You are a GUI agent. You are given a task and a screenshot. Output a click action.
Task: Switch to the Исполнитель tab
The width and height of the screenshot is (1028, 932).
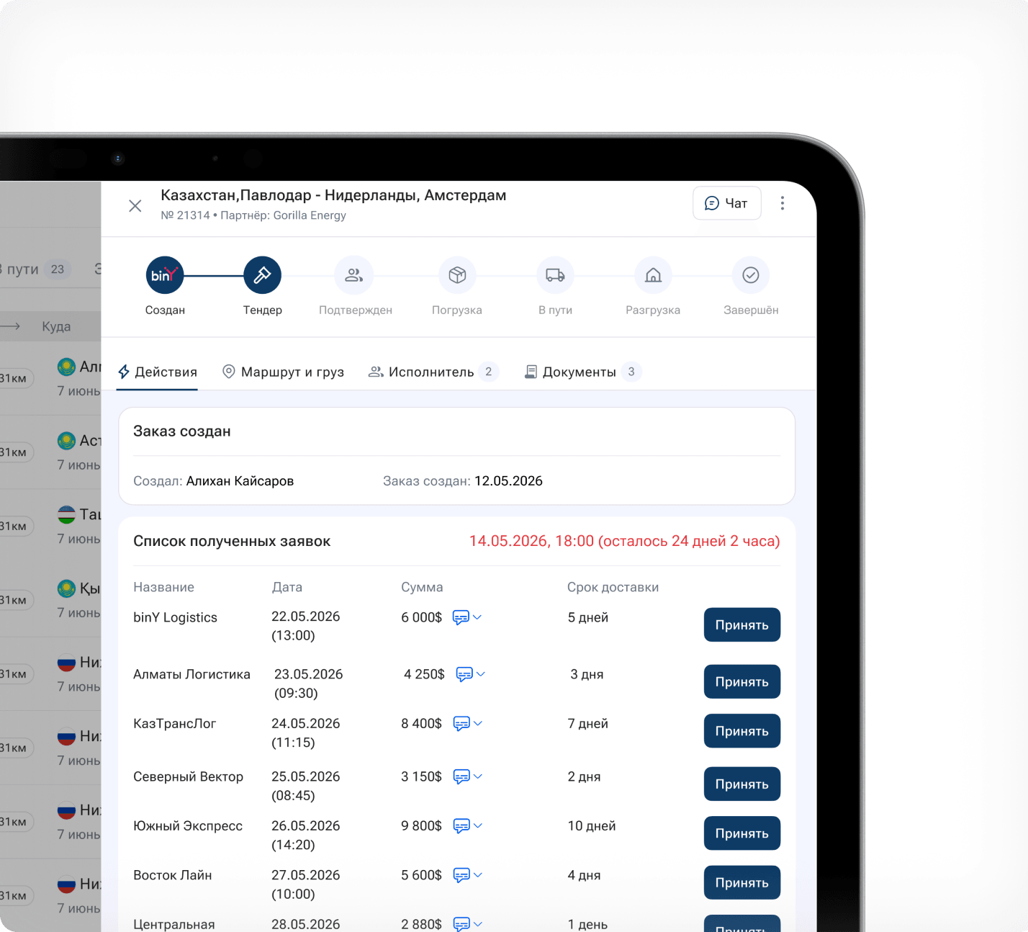[433, 372]
